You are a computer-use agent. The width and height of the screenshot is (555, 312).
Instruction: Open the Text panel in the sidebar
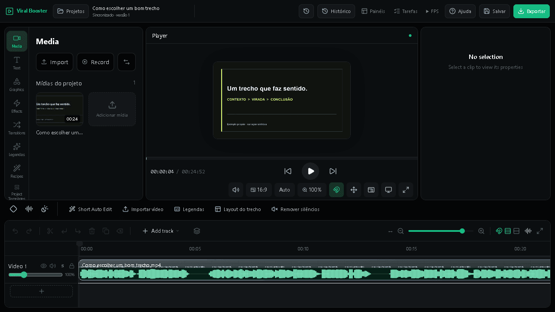tap(17, 63)
